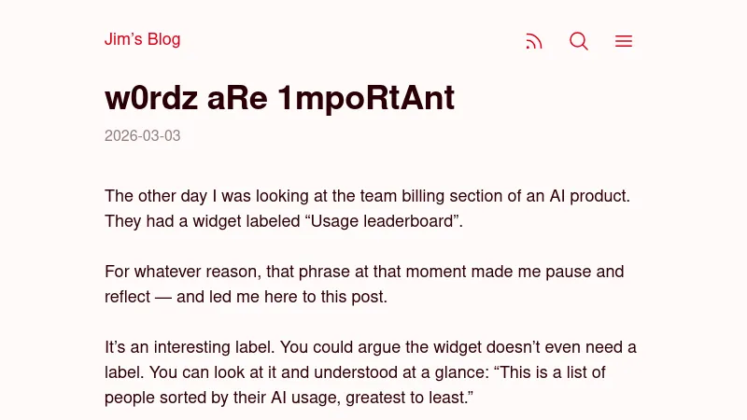Click the post title "w0rdz aRe 1mpoRtAnt"
The image size is (747, 420).
coord(279,97)
